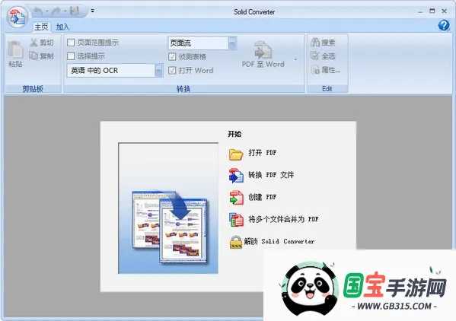Click the 创建 PDF icon
The image size is (456, 321).
point(236,198)
